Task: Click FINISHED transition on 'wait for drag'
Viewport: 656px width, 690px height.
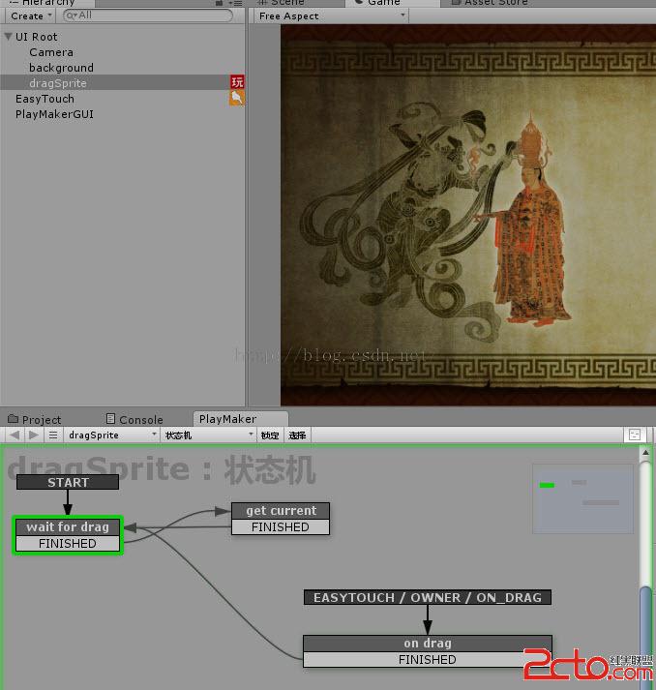Action: (68, 544)
